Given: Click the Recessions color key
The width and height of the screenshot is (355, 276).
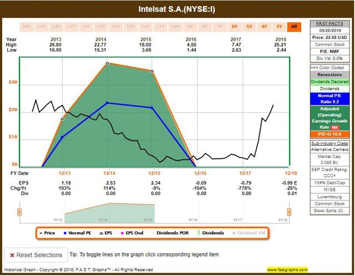Looking at the screenshot, I should pos(329,74).
